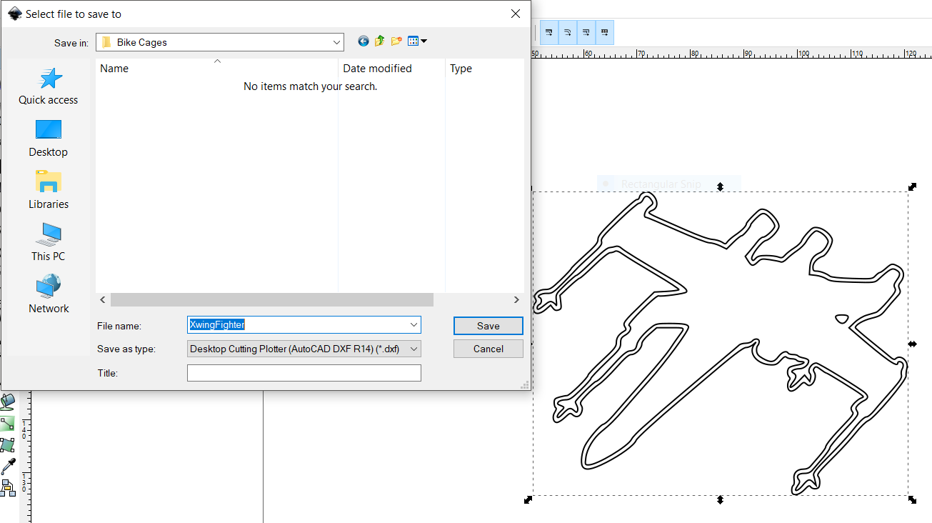Sort files by Date modified column
The image size is (932, 523).
click(391, 69)
